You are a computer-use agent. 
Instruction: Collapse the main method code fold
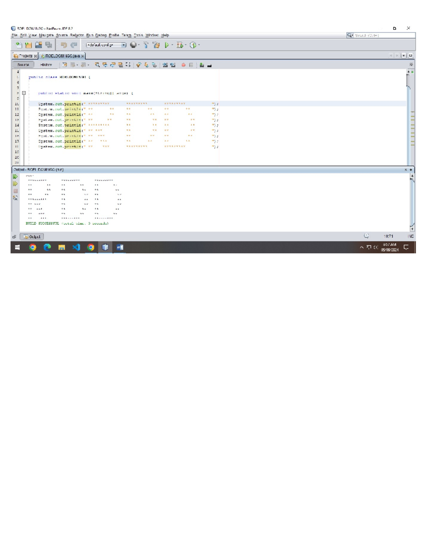click(24, 92)
